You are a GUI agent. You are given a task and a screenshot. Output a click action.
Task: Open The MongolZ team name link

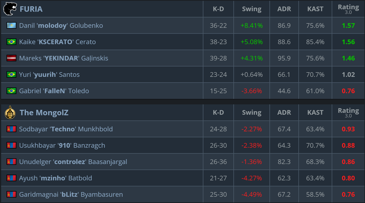44,113
